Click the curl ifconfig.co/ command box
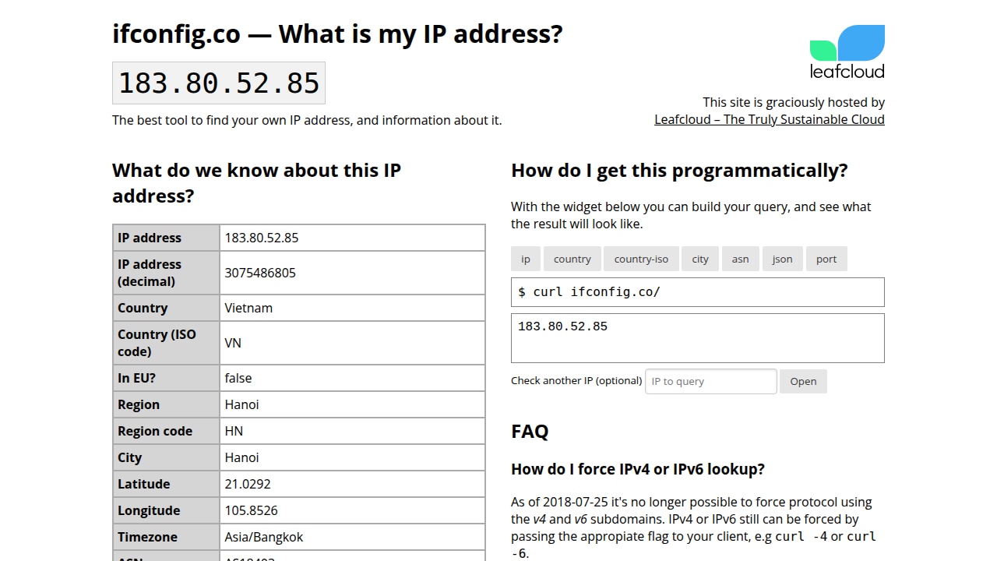Viewport: 997px width, 561px height. [698, 292]
